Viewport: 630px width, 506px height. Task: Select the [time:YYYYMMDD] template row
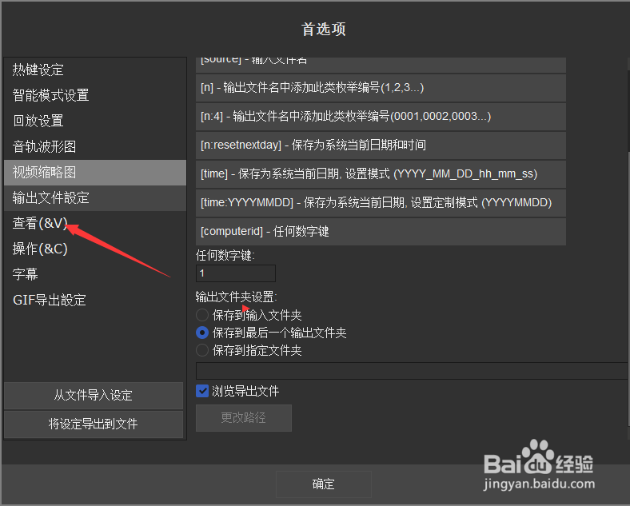(381, 203)
